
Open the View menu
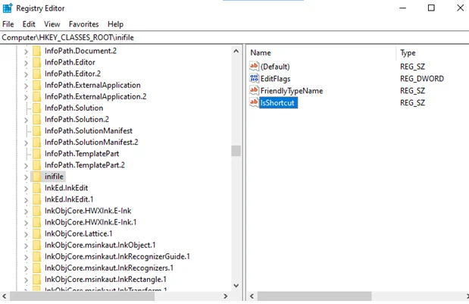click(x=52, y=24)
